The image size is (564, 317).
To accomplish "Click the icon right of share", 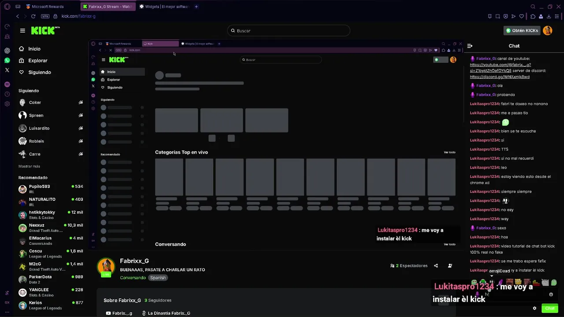I will coord(450,265).
